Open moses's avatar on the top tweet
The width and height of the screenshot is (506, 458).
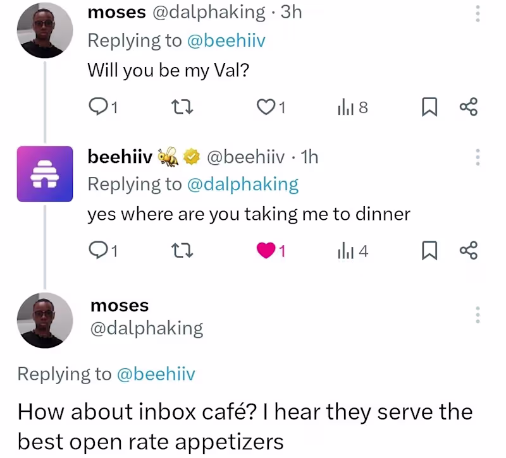click(43, 30)
